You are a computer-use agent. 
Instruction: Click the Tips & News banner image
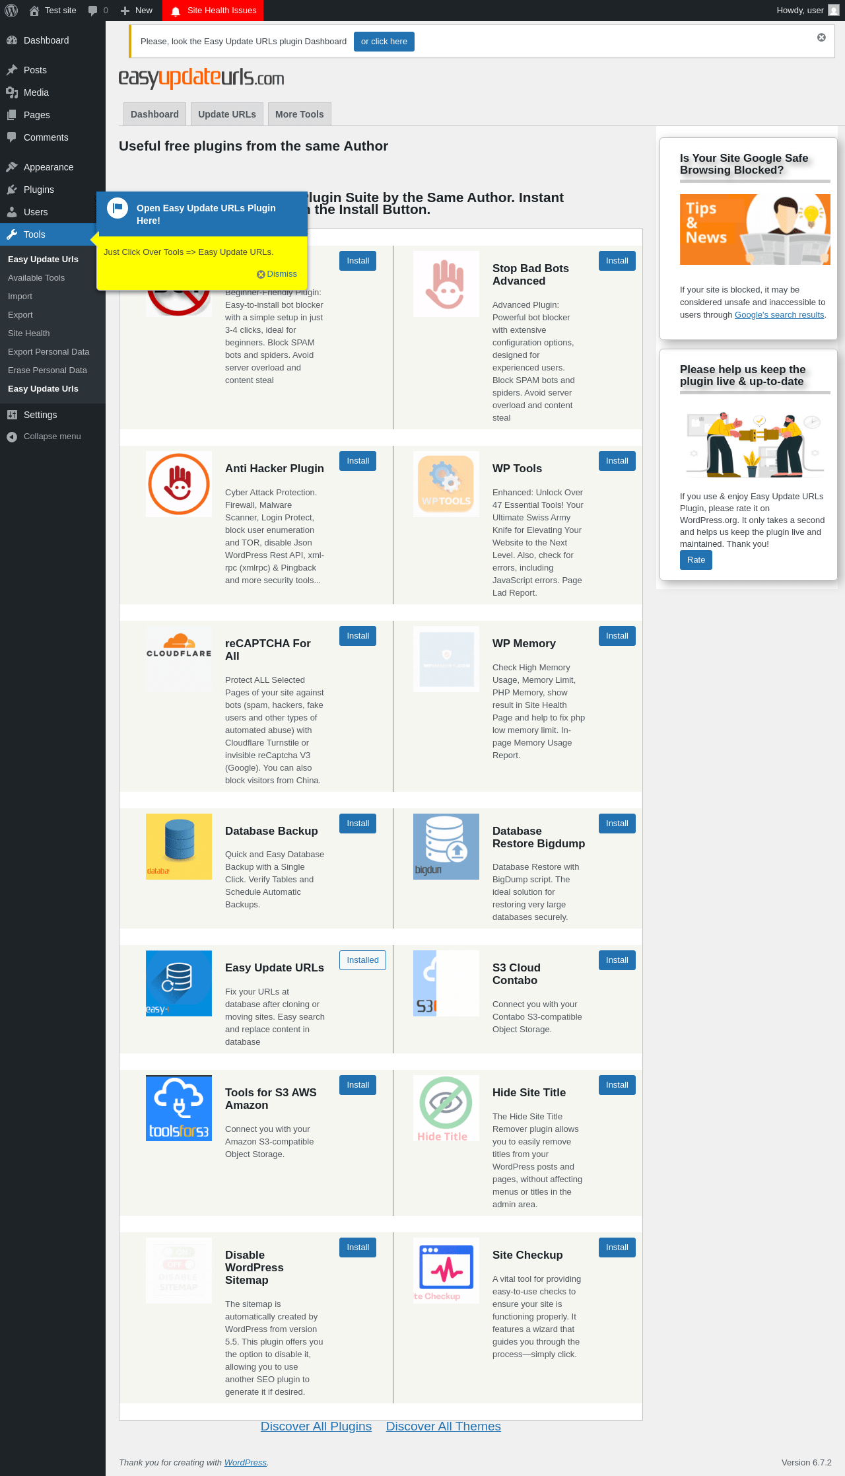pyautogui.click(x=755, y=230)
